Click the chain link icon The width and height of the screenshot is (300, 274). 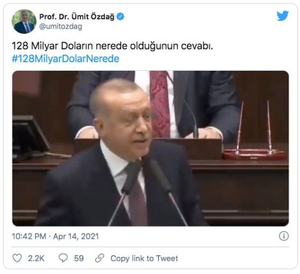[99, 258]
